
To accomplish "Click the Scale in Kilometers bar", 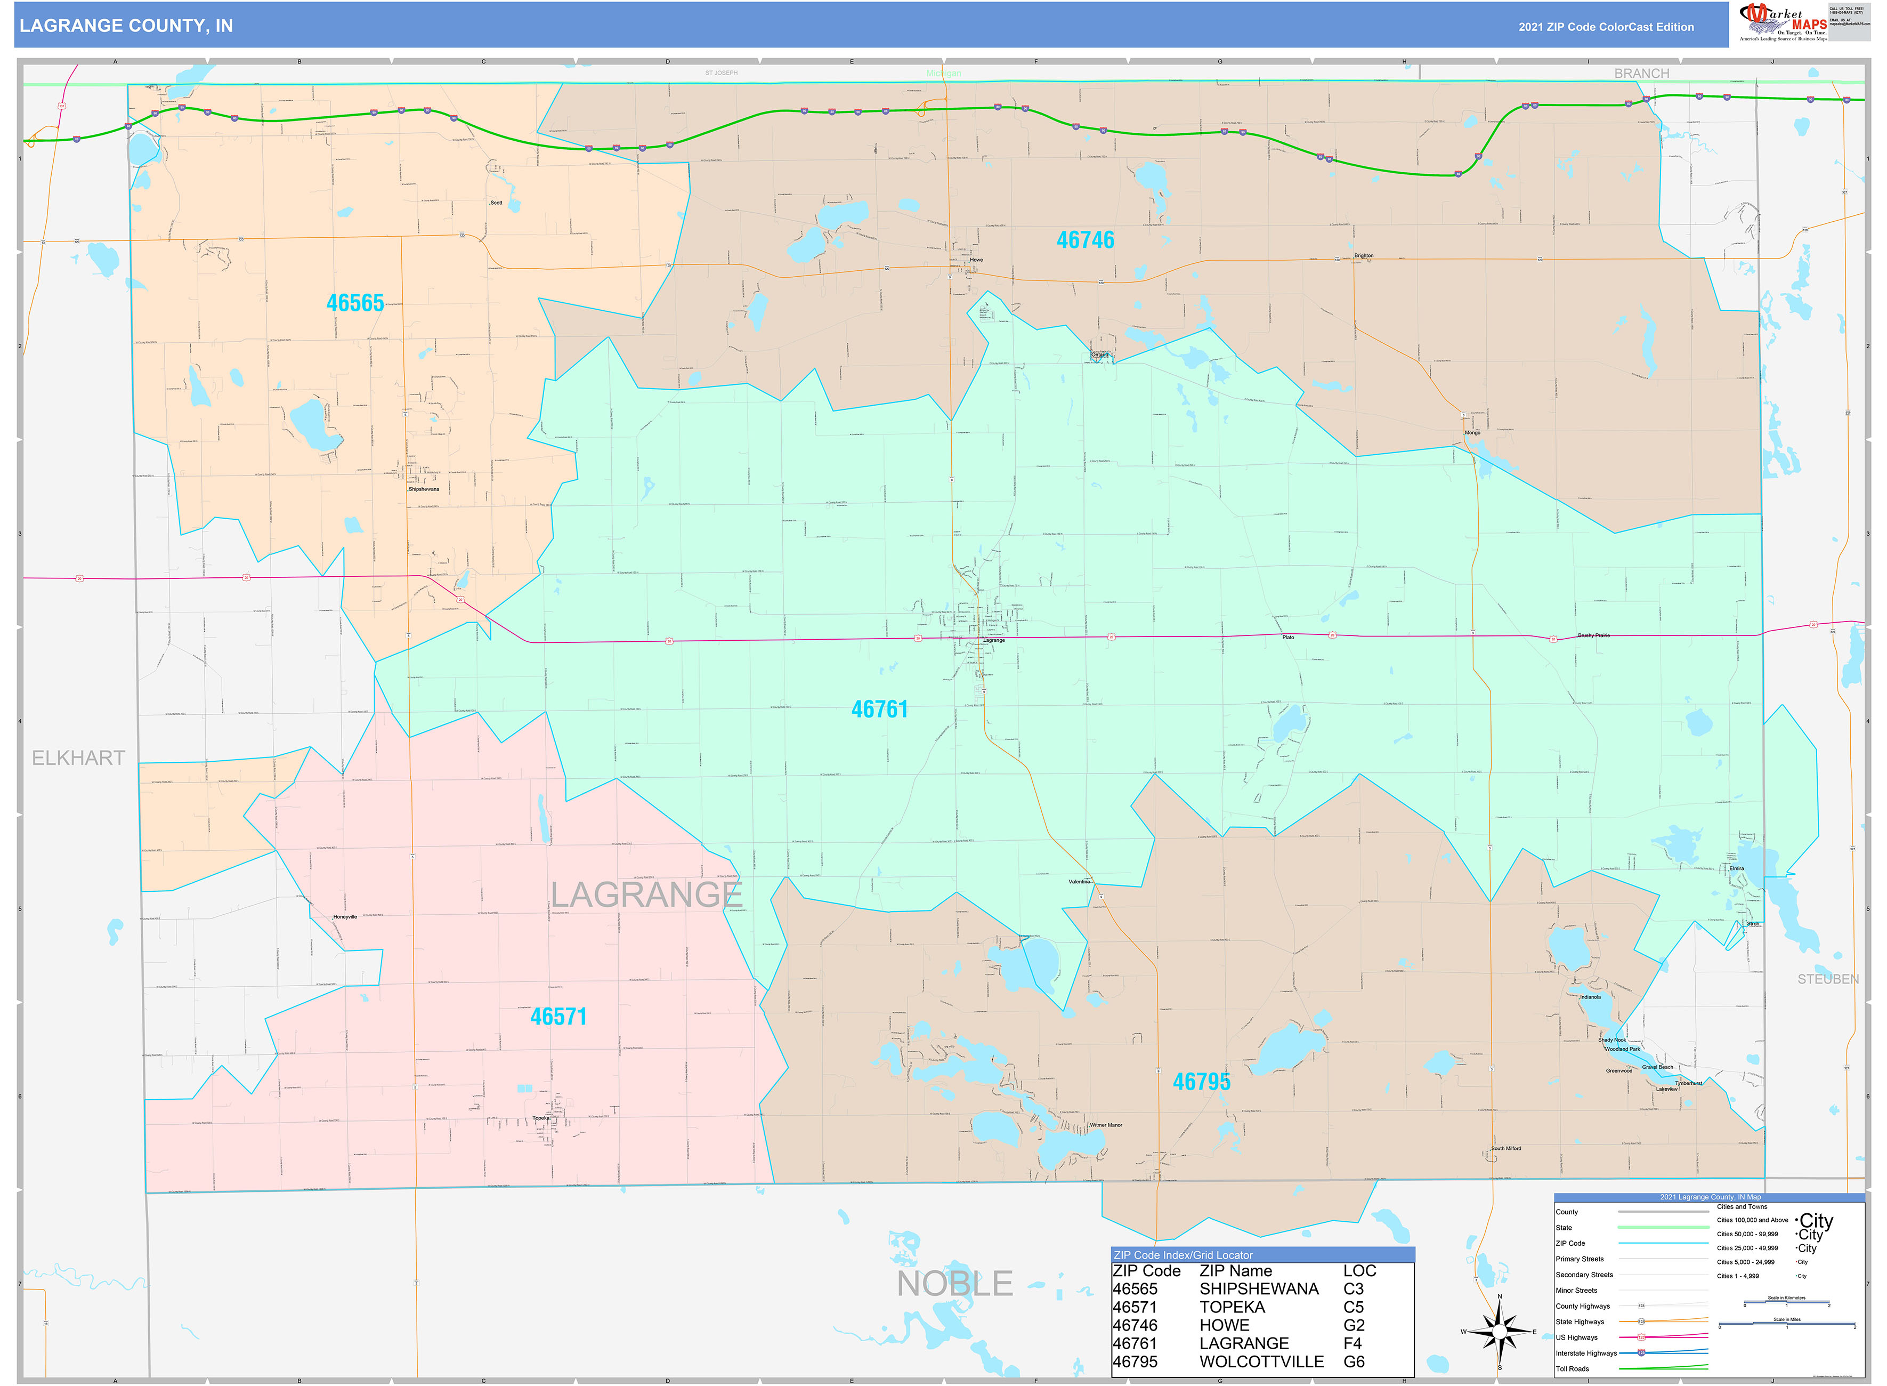I will 1786,1303.
